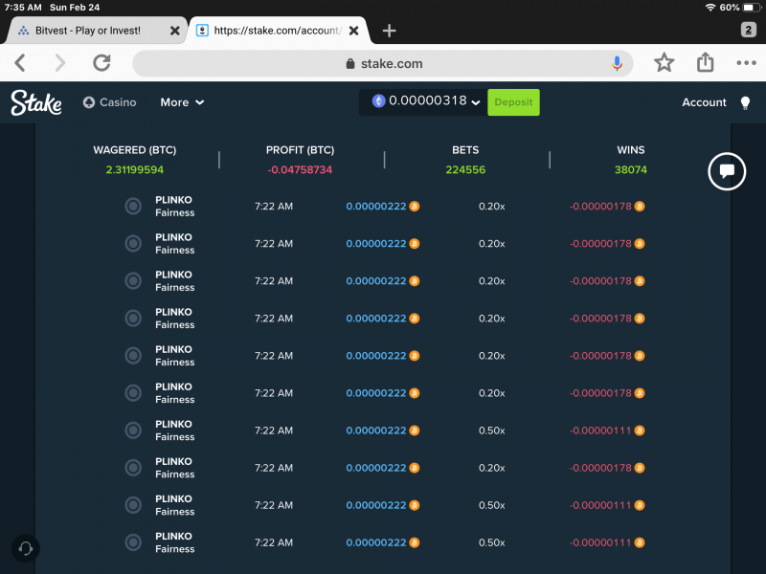Viewport: 766px width, 574px height.
Task: Click the wins count 38074
Action: pos(631,170)
